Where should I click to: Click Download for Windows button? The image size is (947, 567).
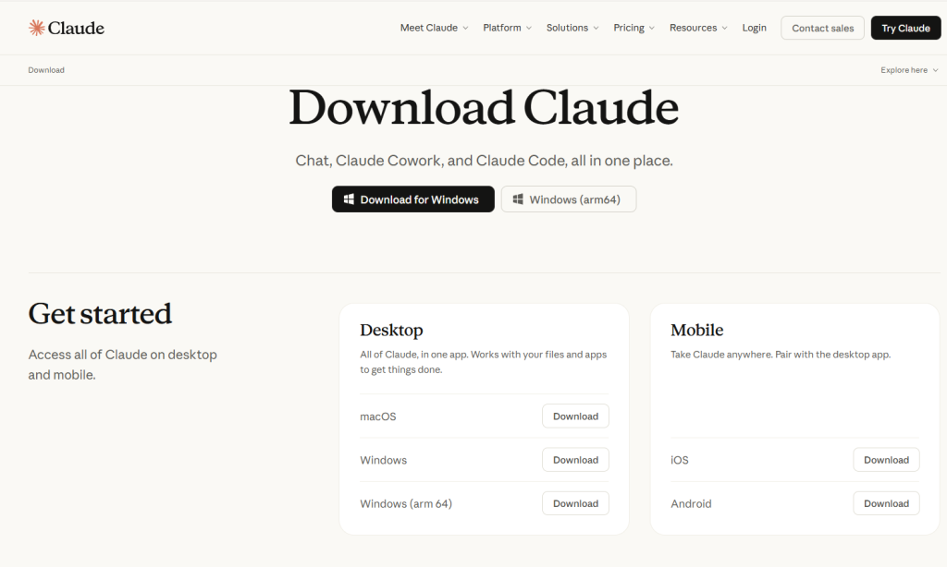point(412,199)
